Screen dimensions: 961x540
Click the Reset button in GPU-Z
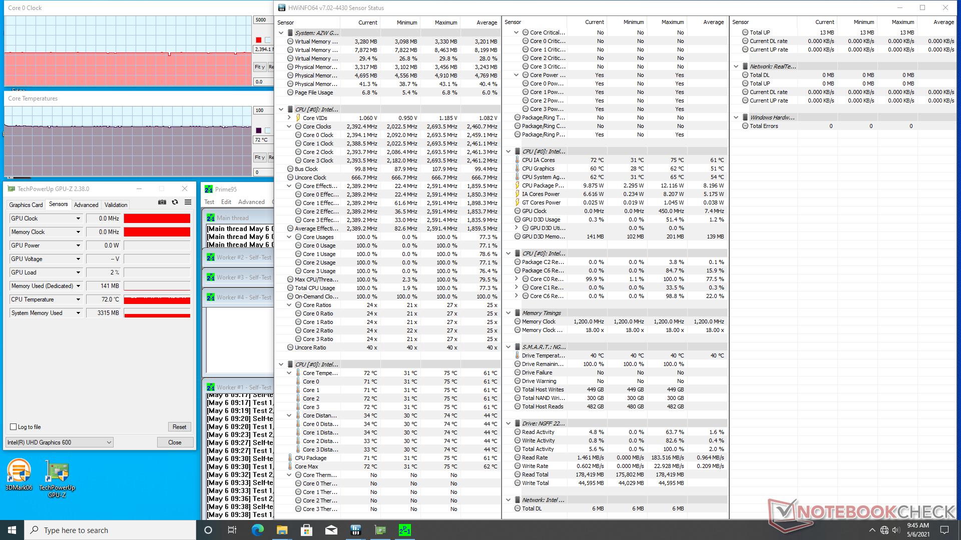click(x=179, y=427)
